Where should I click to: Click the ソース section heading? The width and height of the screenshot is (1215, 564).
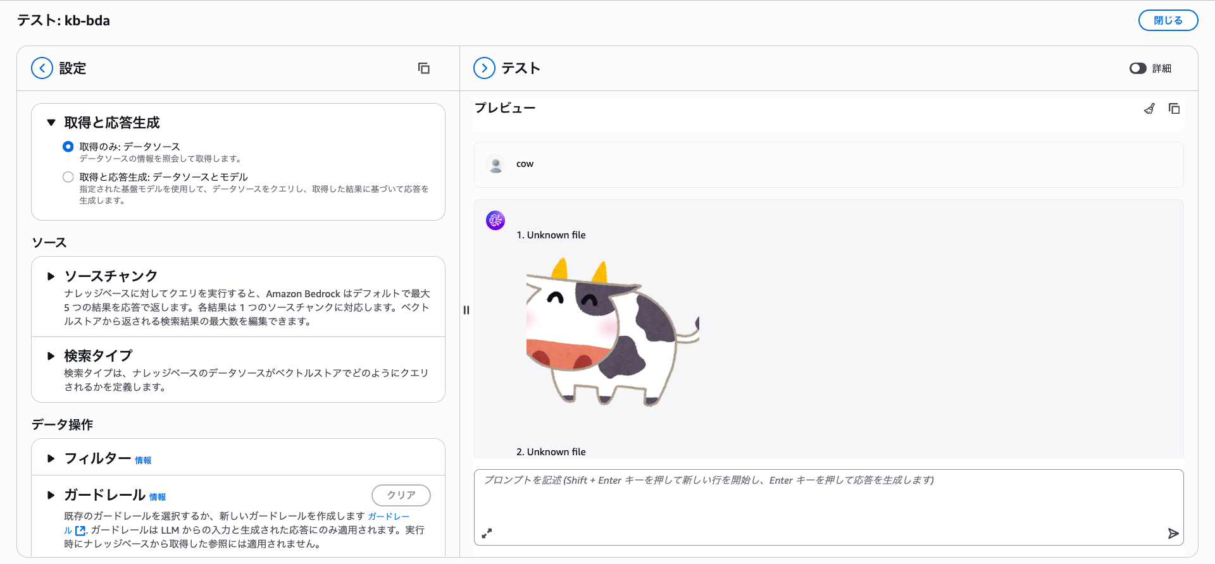pos(49,243)
